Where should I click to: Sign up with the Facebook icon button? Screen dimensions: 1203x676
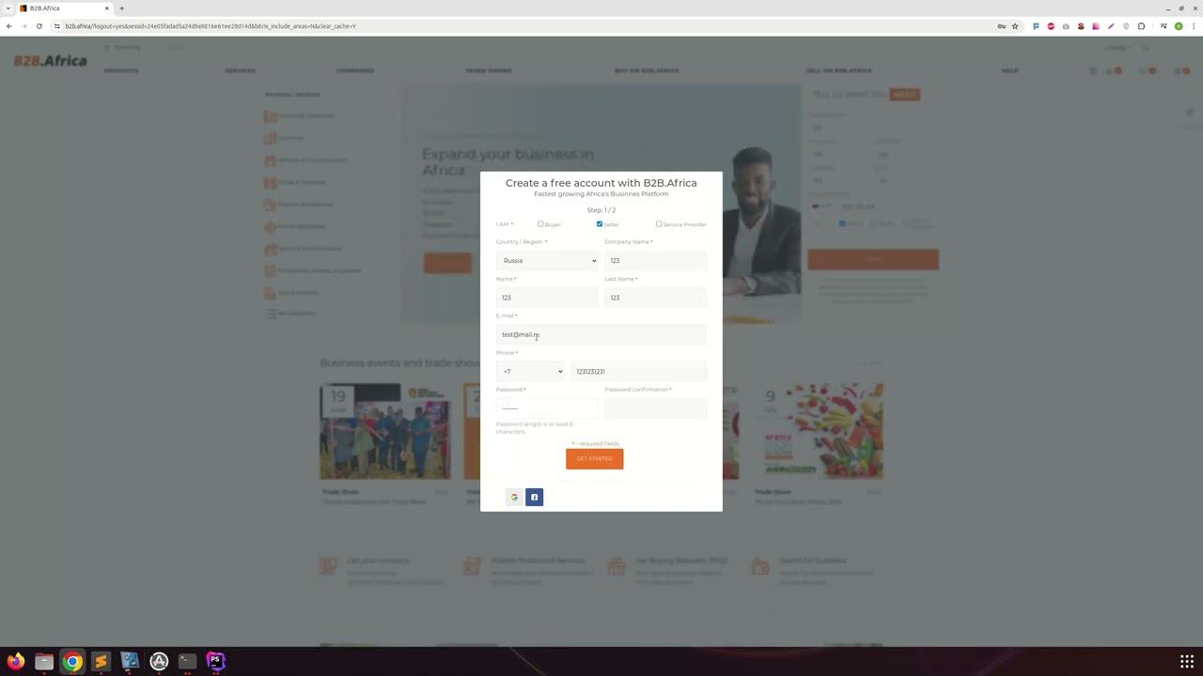[x=534, y=497]
